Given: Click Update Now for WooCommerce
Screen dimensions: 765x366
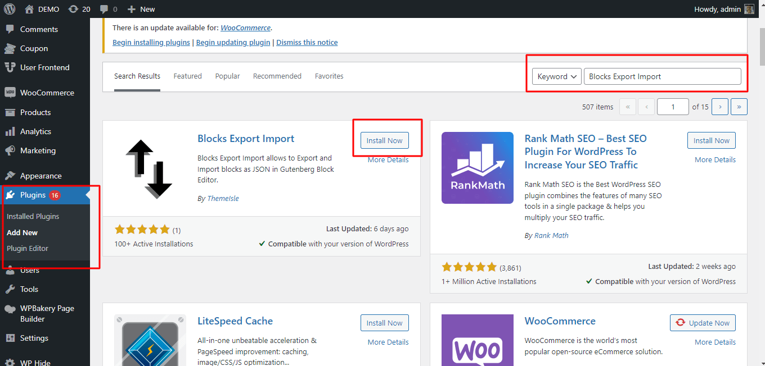Looking at the screenshot, I should tap(703, 323).
